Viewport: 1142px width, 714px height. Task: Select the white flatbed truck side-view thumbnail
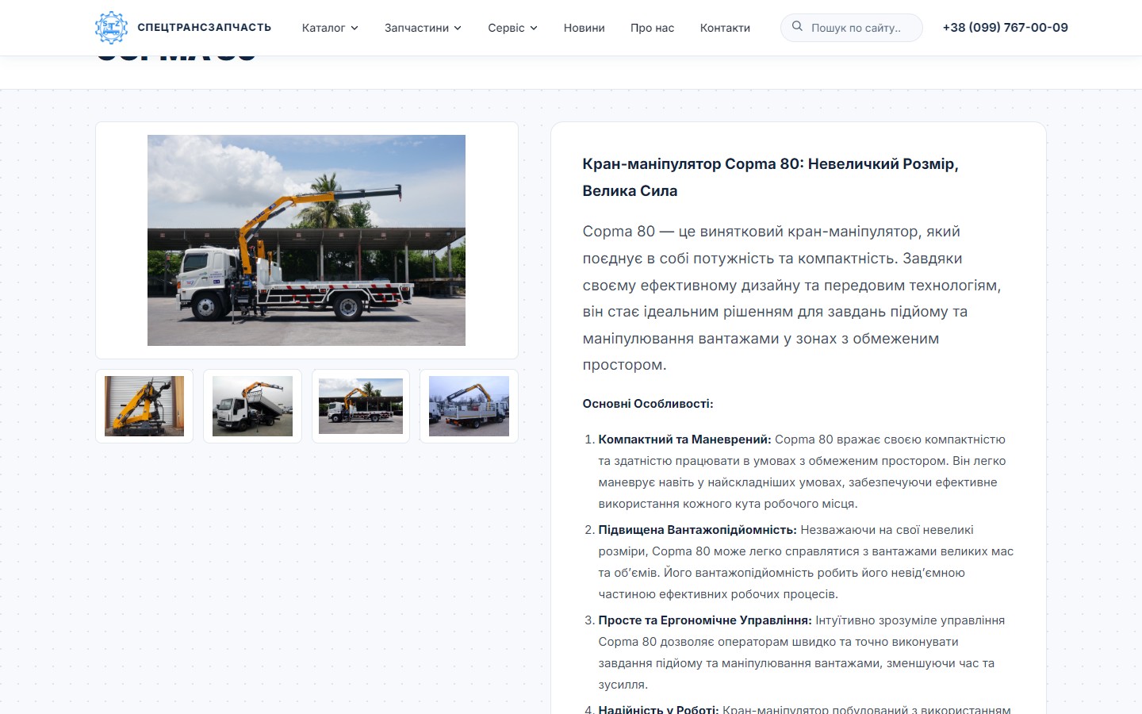[361, 406]
